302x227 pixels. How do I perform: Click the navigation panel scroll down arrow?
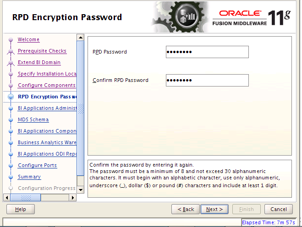coord(81,189)
